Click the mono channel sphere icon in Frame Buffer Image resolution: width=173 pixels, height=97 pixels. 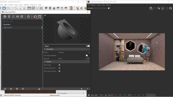(109, 8)
